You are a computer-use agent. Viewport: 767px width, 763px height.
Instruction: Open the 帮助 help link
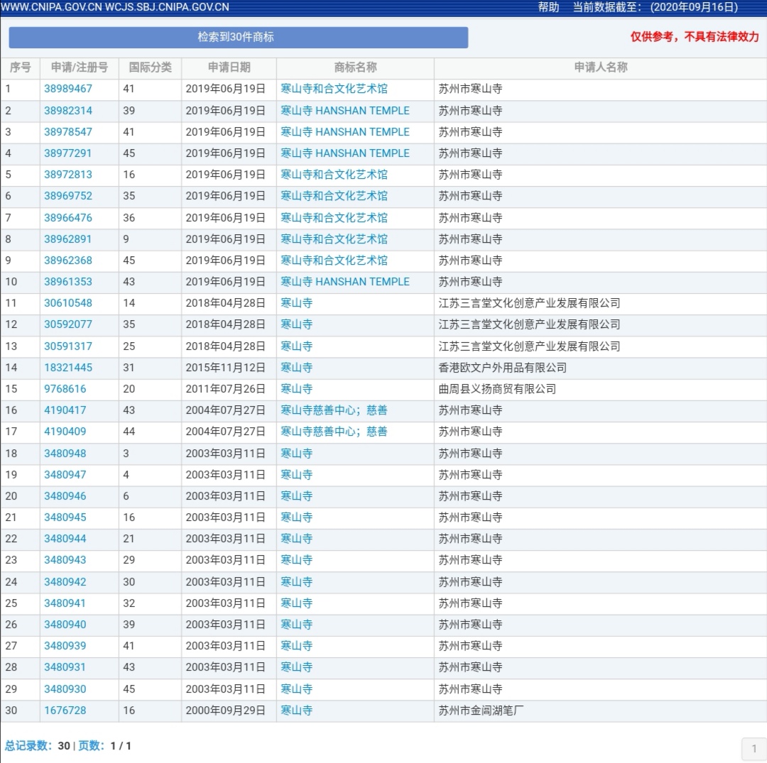pos(548,7)
